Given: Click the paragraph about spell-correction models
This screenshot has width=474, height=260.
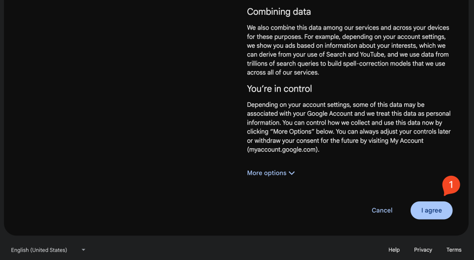Looking at the screenshot, I should pyautogui.click(x=348, y=50).
